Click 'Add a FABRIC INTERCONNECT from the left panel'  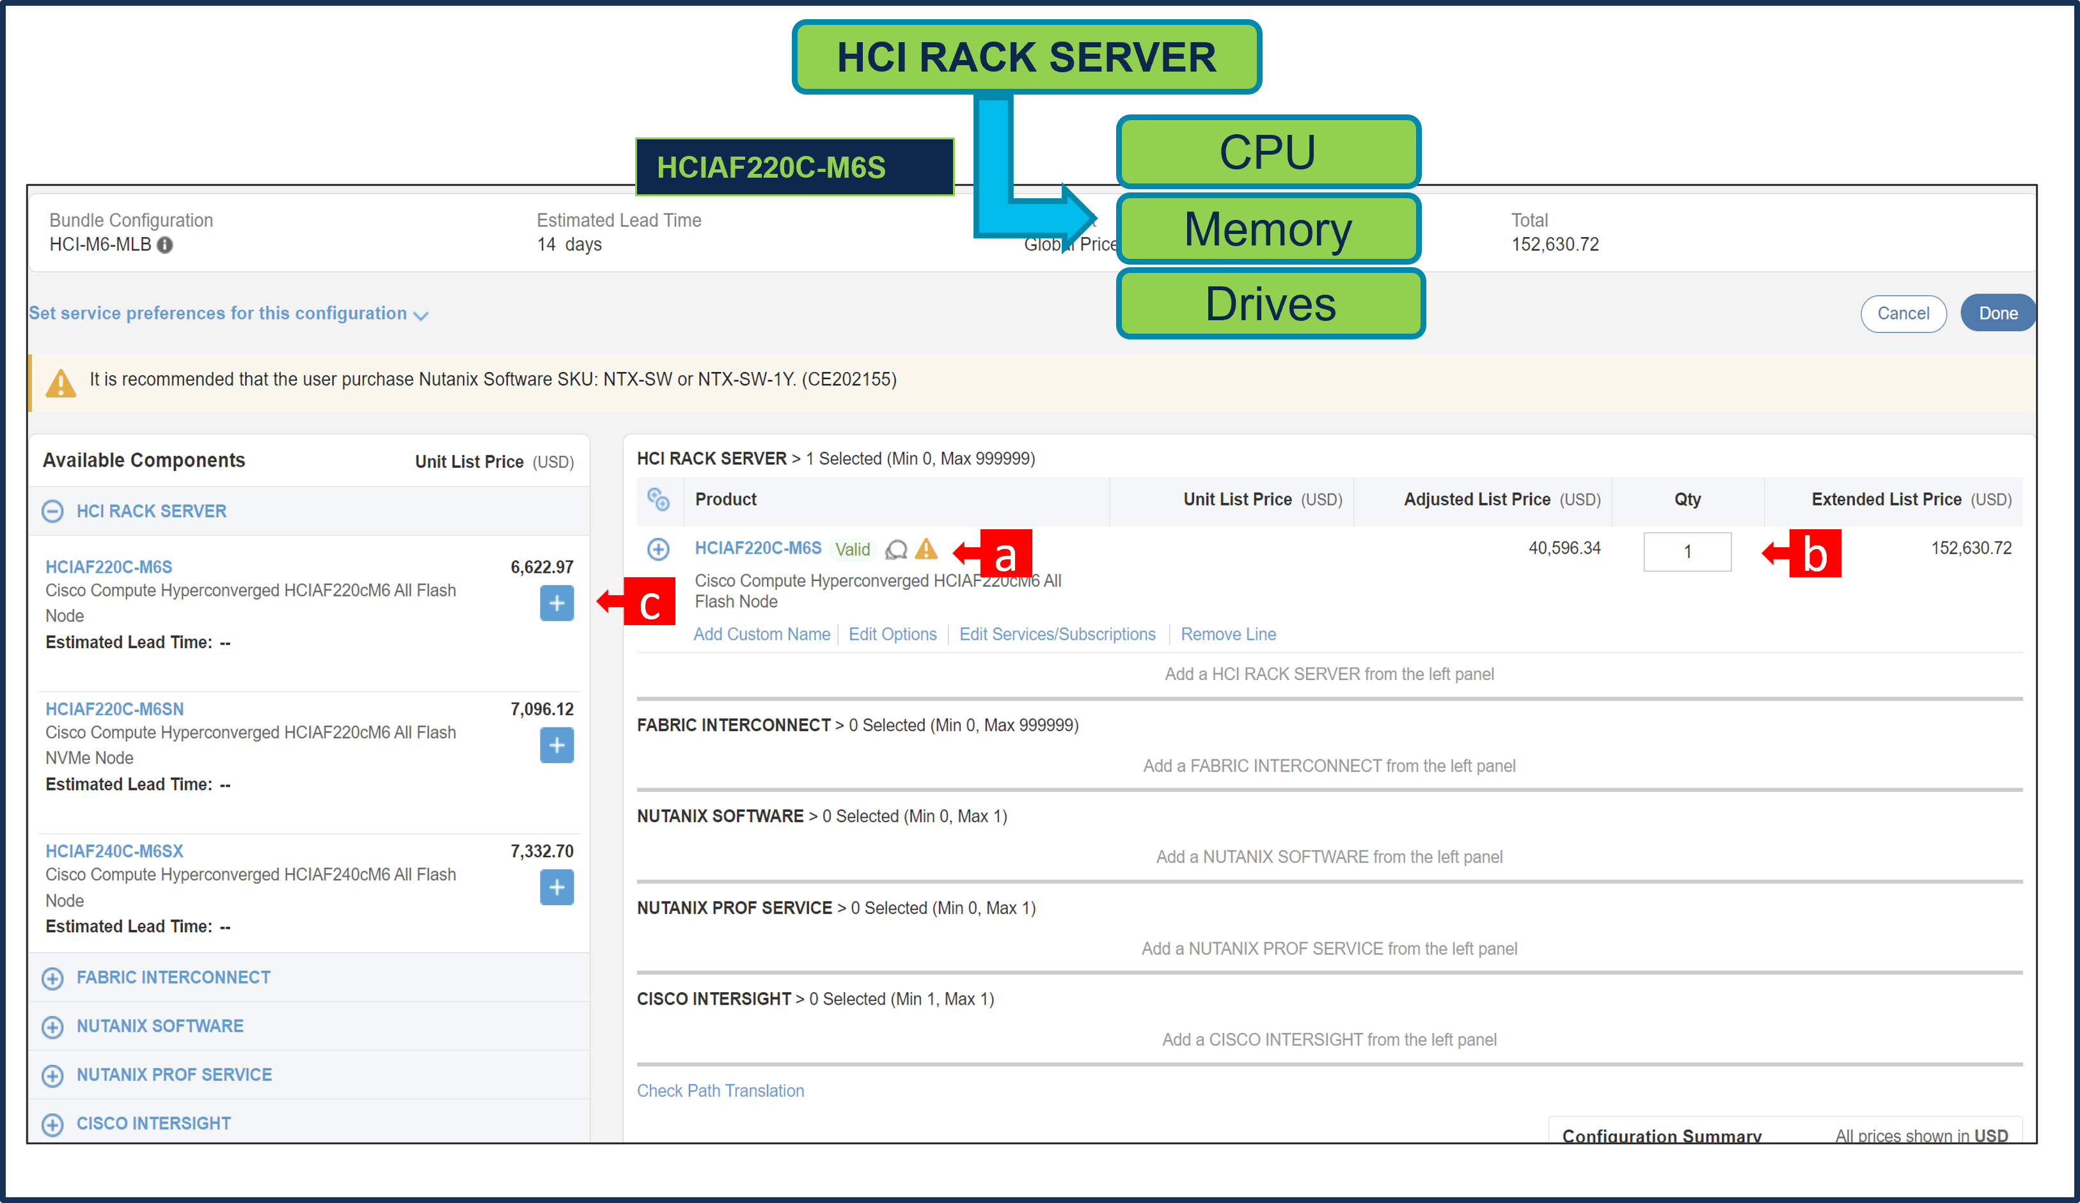coord(1329,766)
